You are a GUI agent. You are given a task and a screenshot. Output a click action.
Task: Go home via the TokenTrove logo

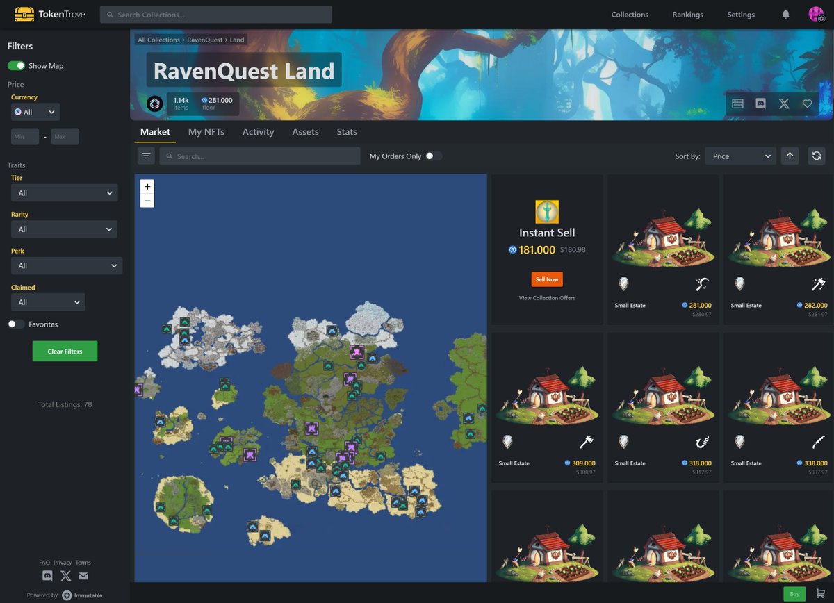tap(49, 14)
